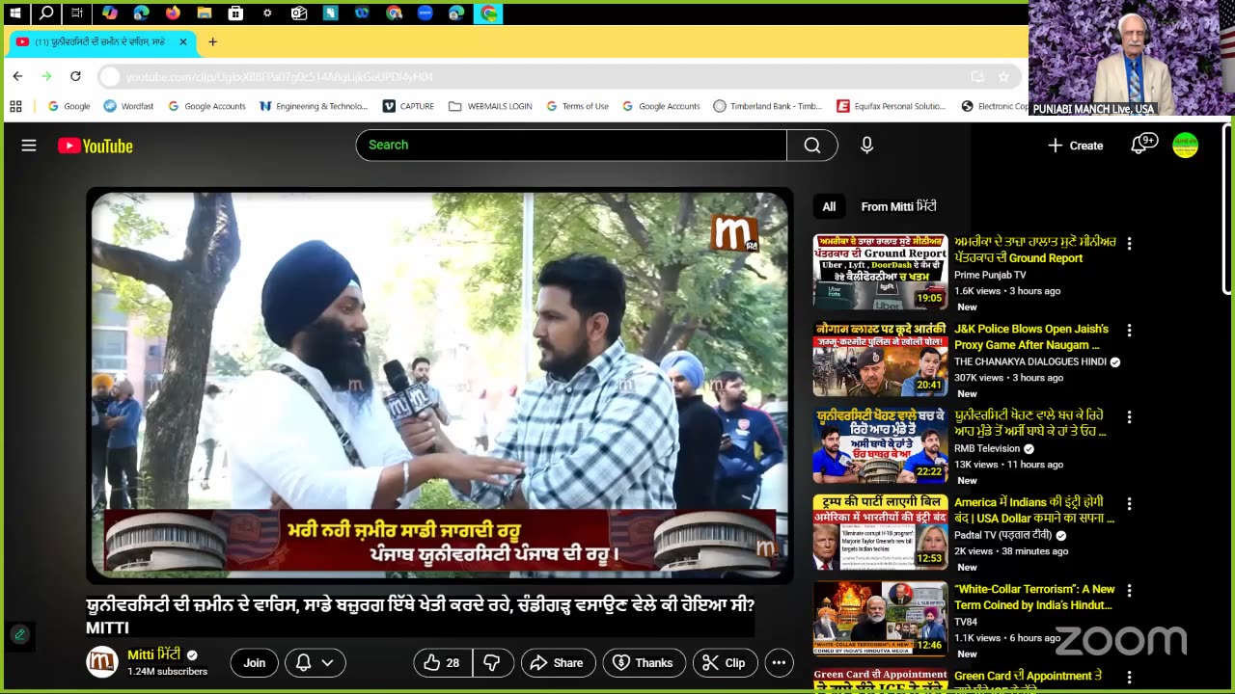Join the Mitti channel membership
Screen dimensions: 1235x694
click(x=255, y=662)
